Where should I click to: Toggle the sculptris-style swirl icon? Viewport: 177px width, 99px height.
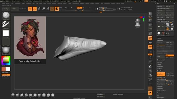click(x=57, y=9)
